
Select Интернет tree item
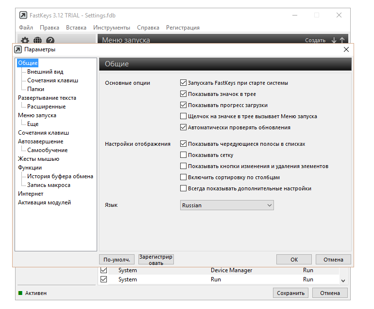(x=31, y=194)
